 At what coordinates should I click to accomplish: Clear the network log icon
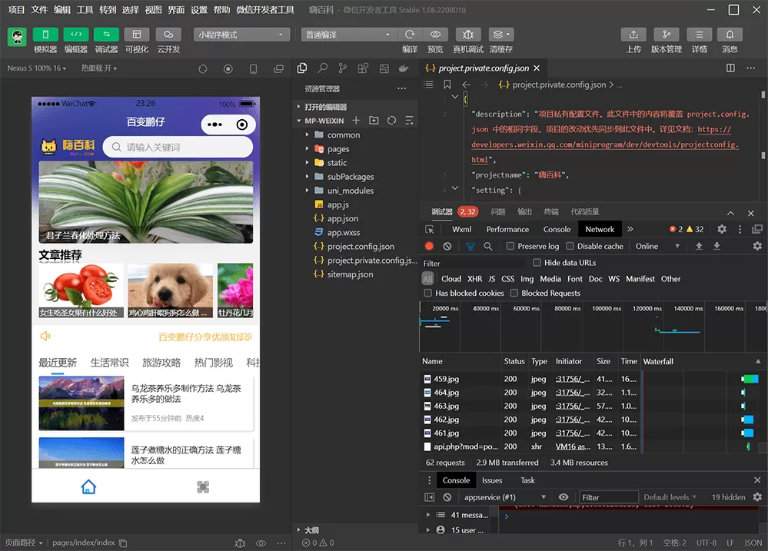[x=447, y=246]
